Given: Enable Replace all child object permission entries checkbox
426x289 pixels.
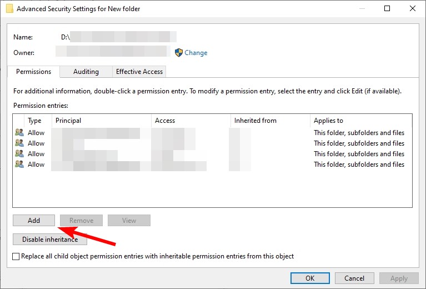Looking at the screenshot, I should click(16, 256).
